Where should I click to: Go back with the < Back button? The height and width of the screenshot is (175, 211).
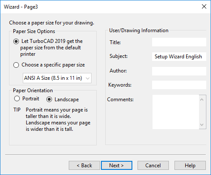pyautogui.click(x=84, y=166)
